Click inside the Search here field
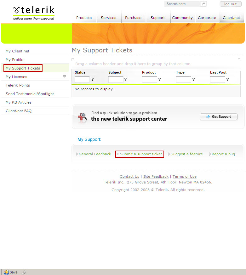The image size is (246, 275). pyautogui.click(x=182, y=4)
